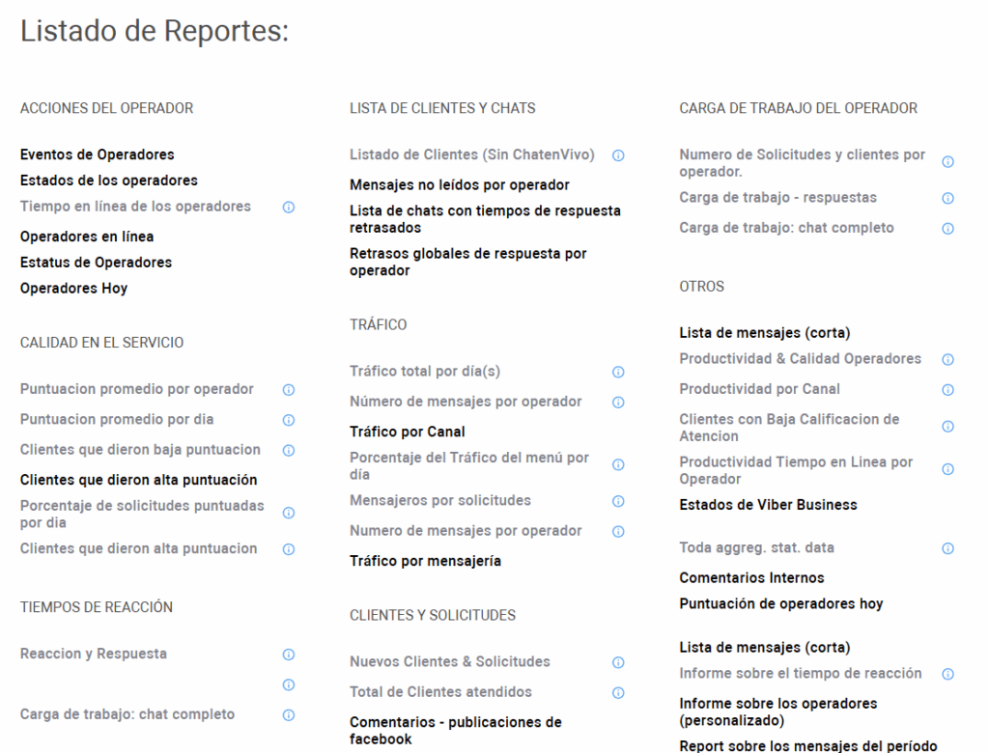This screenshot has width=989, height=753.
Task: Open Estados de Viber Business report
Action: coord(768,505)
